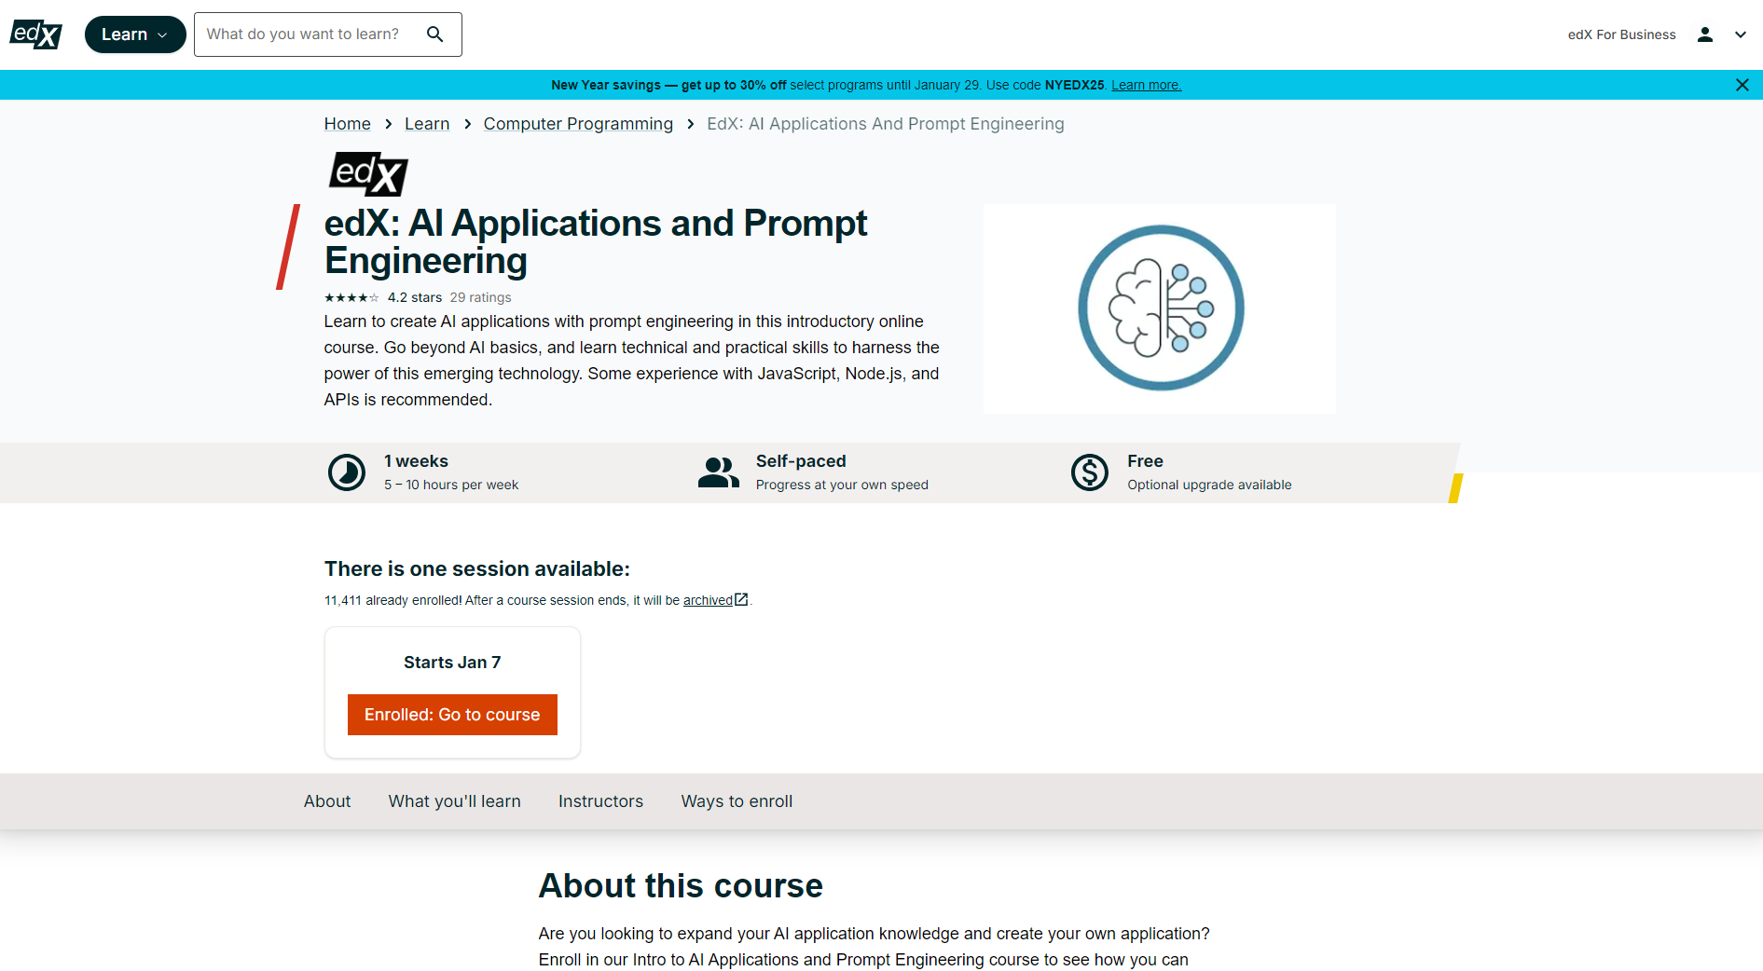Click the '4.2 stars' text
The image size is (1763, 971).
point(415,298)
